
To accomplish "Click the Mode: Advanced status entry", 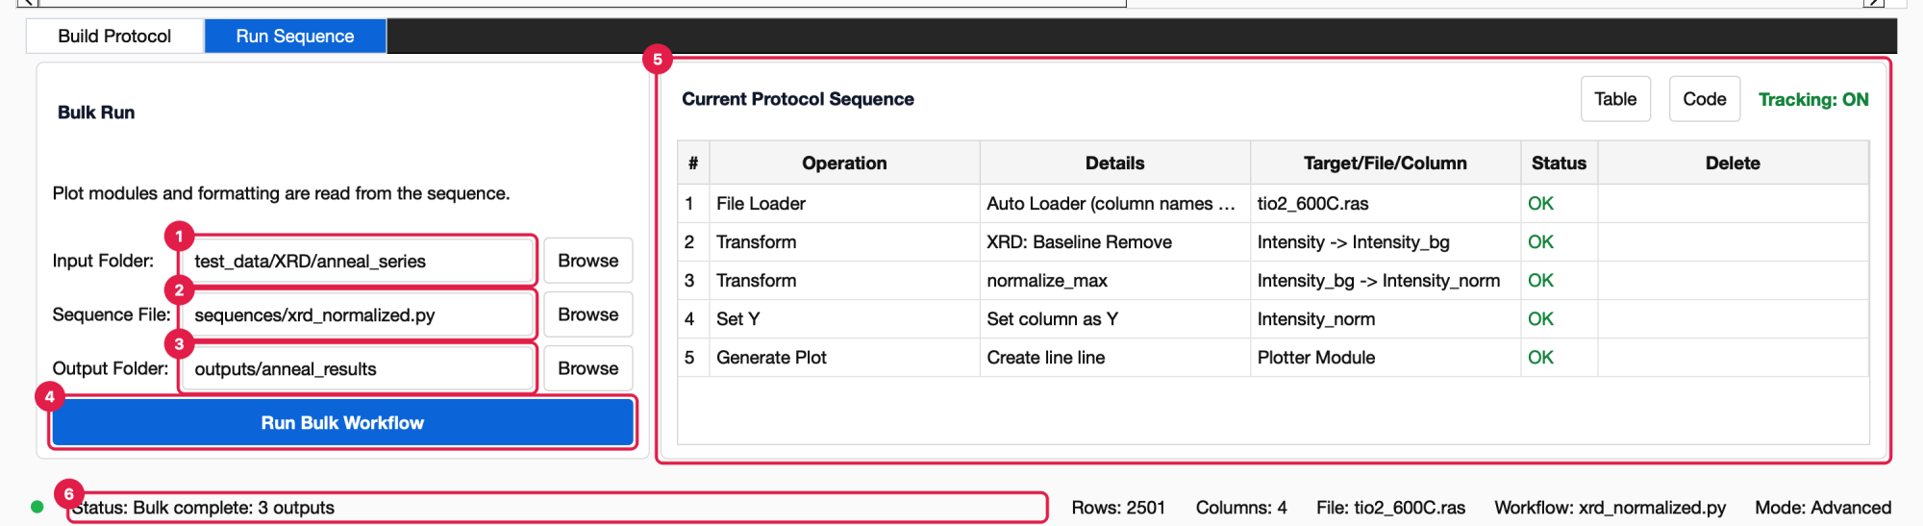I will pos(1823,508).
